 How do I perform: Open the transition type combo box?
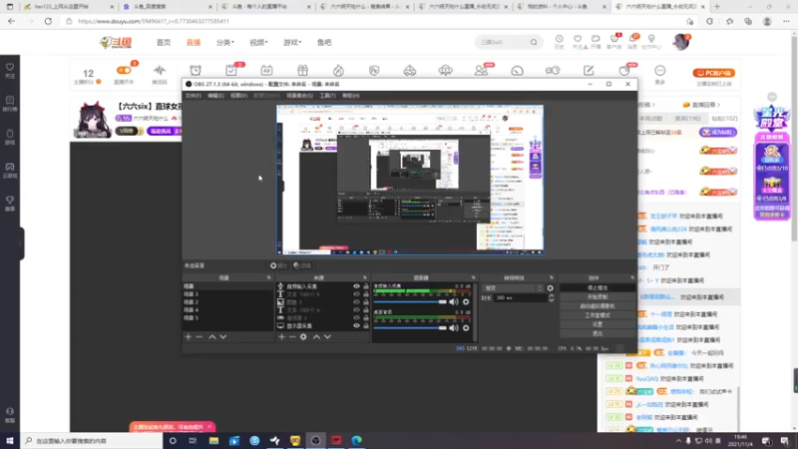(513, 288)
